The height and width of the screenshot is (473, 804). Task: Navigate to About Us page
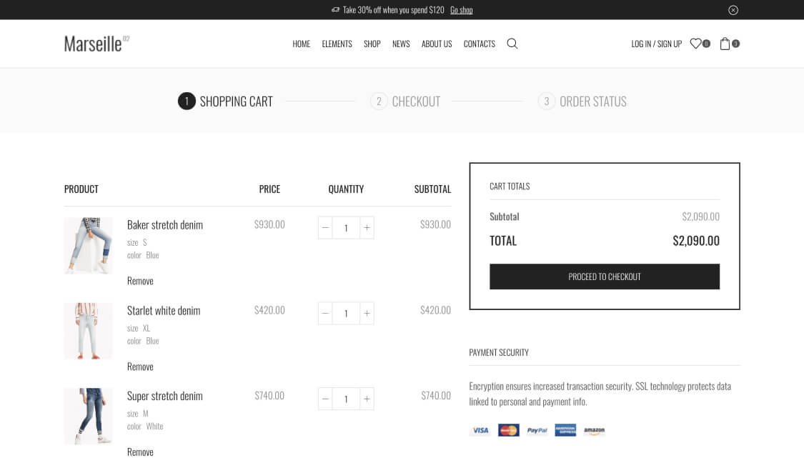[436, 44]
